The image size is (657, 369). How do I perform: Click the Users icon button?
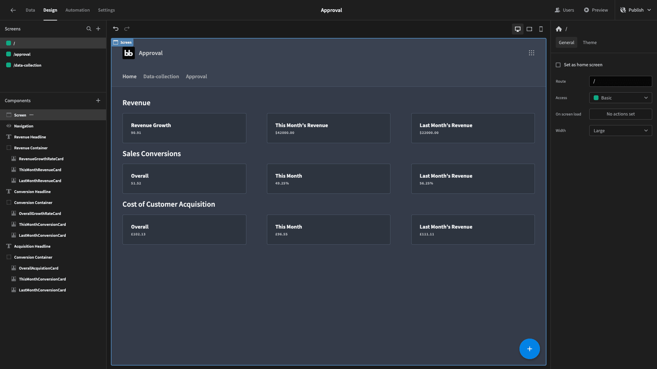coord(564,10)
